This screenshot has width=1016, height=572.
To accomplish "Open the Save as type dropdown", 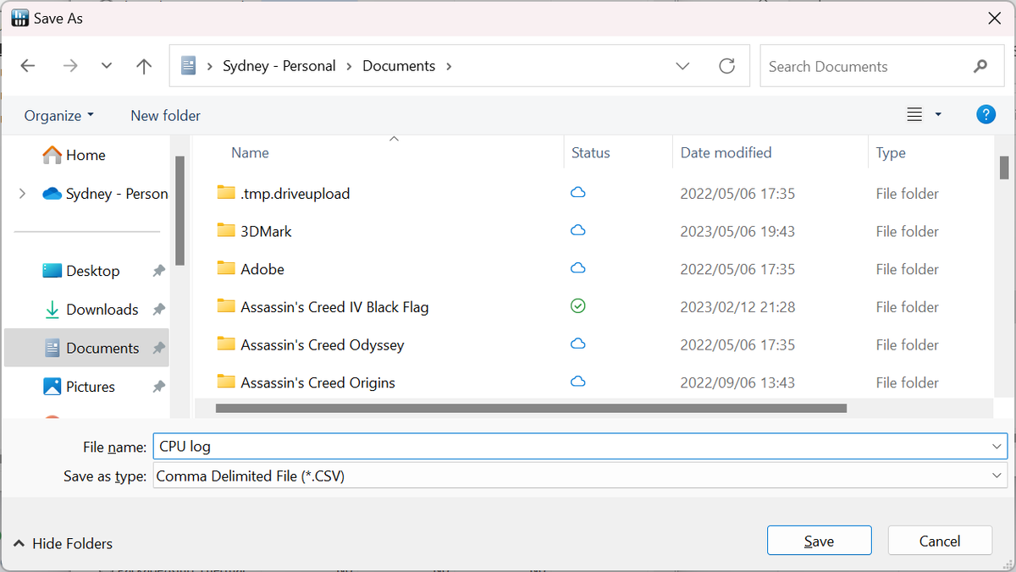I will point(997,476).
